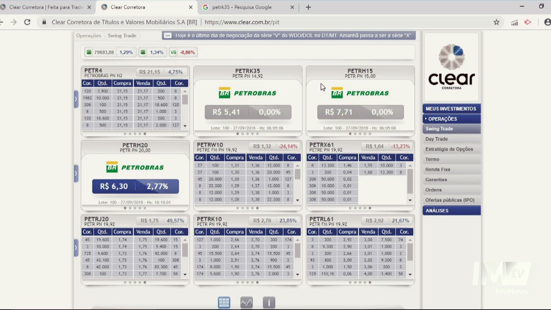Open Meus Investimentos menu
Image resolution: width=551 pixels, height=310 pixels.
451,108
